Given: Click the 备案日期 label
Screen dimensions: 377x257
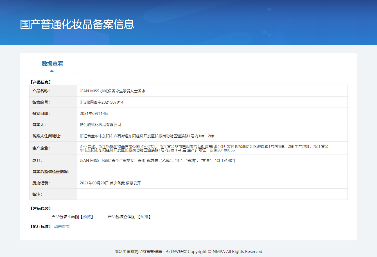Looking at the screenshot, I should 41,113.
